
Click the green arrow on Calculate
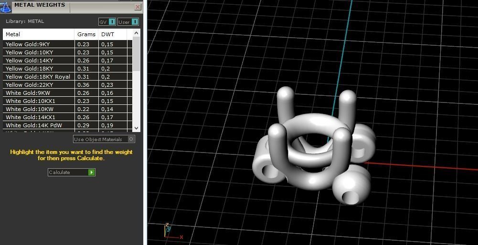92,172
